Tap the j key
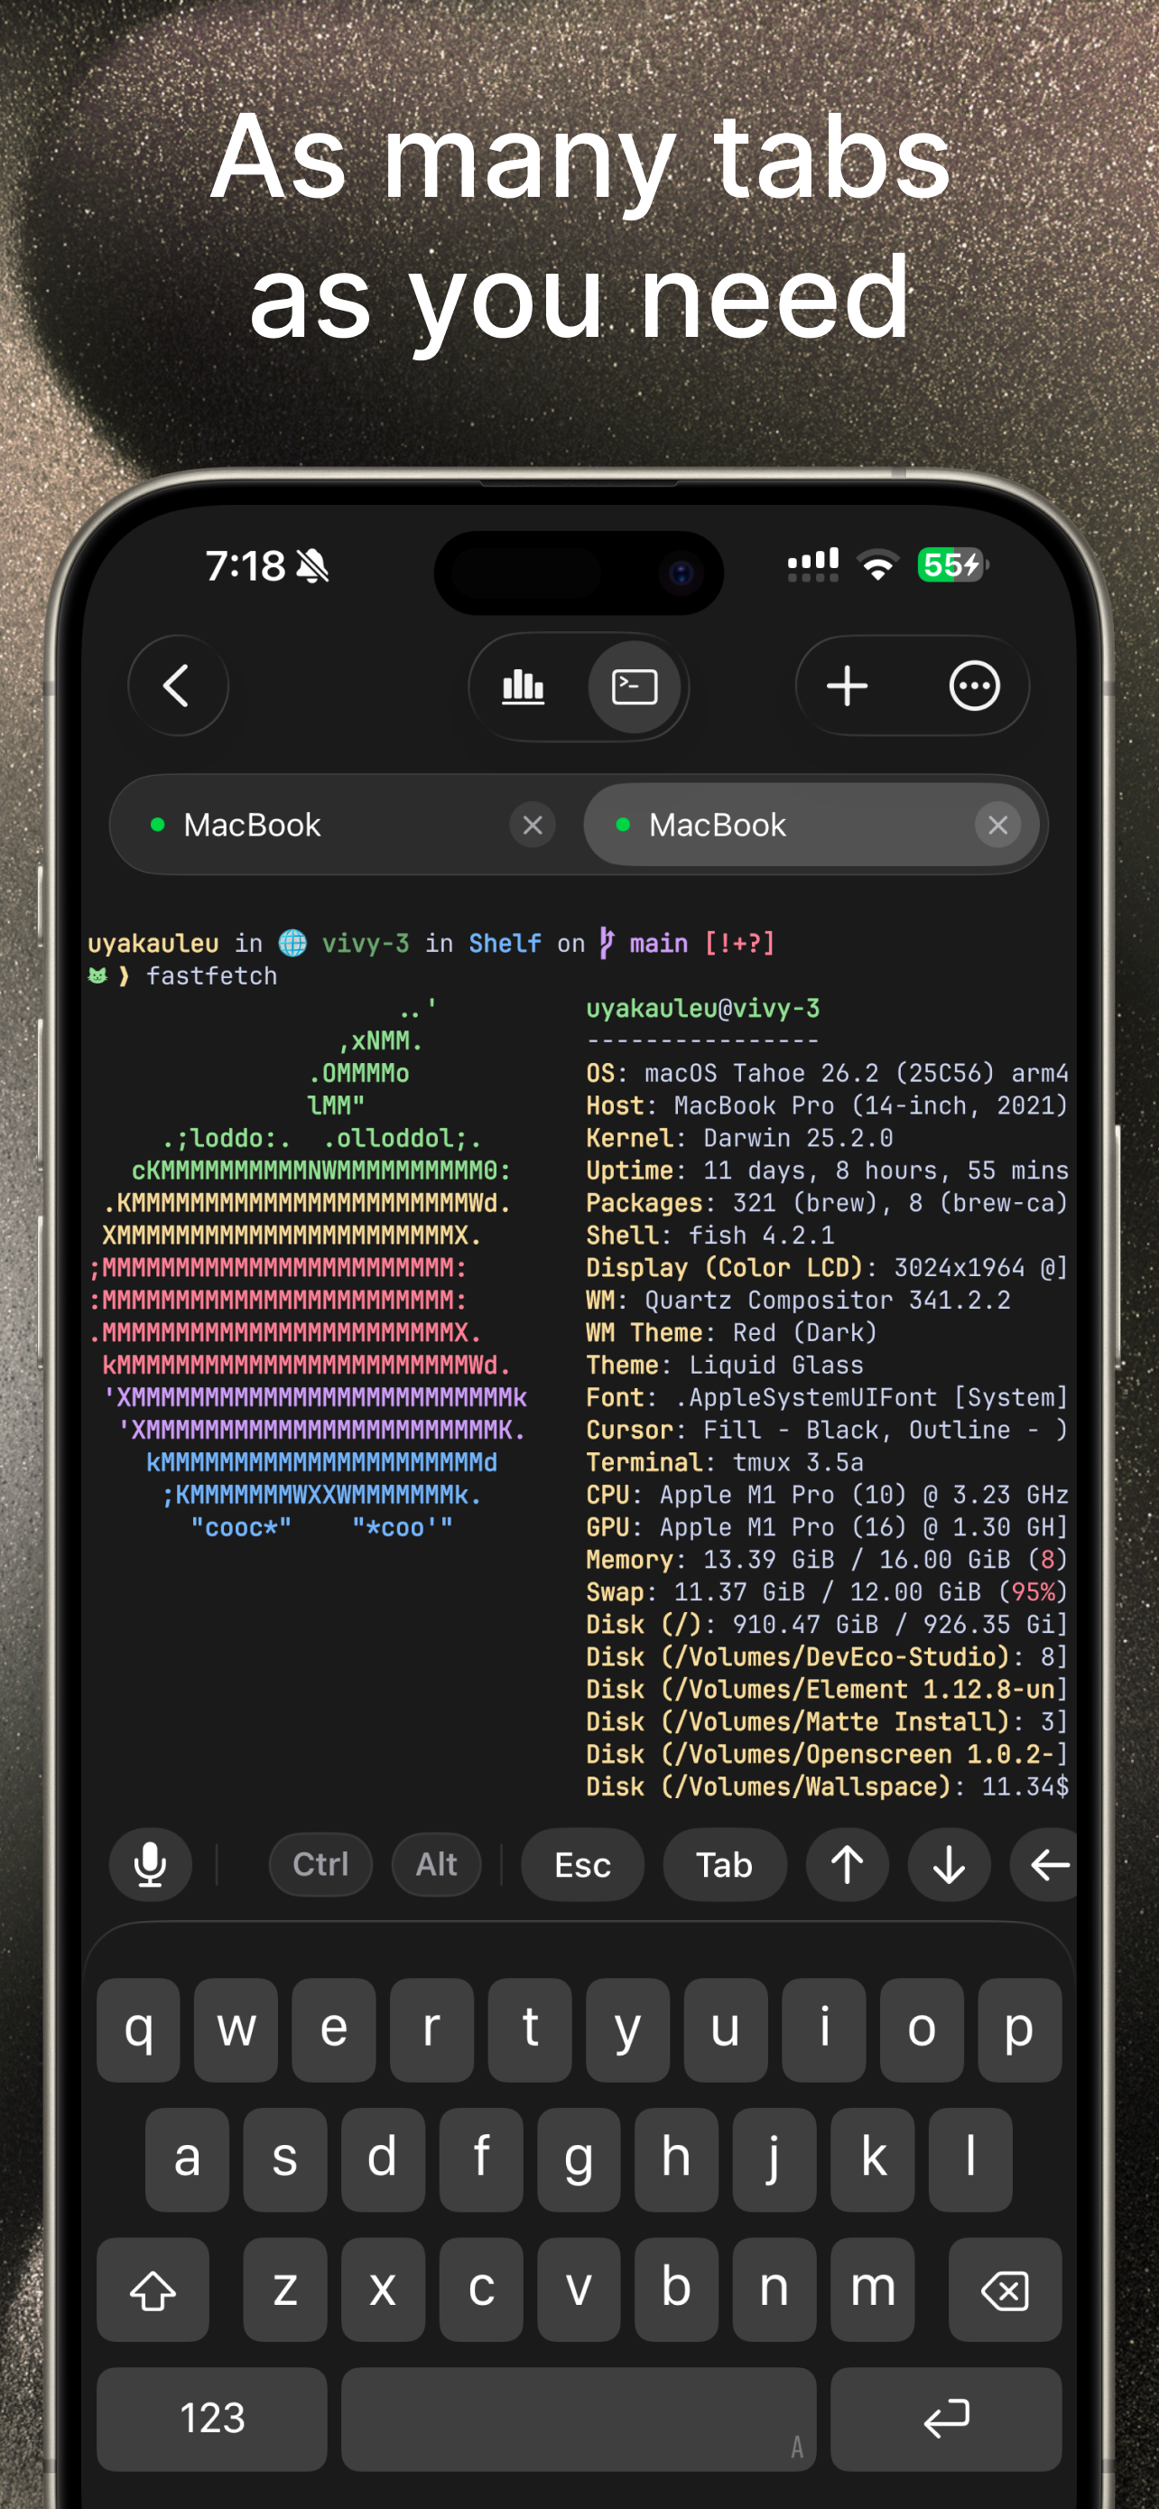Screen dimensions: 1159x2509 [774, 2159]
